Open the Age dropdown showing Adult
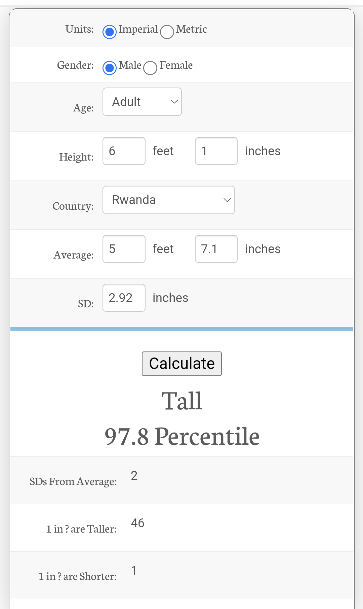Screen dimensions: 363x609 point(142,102)
